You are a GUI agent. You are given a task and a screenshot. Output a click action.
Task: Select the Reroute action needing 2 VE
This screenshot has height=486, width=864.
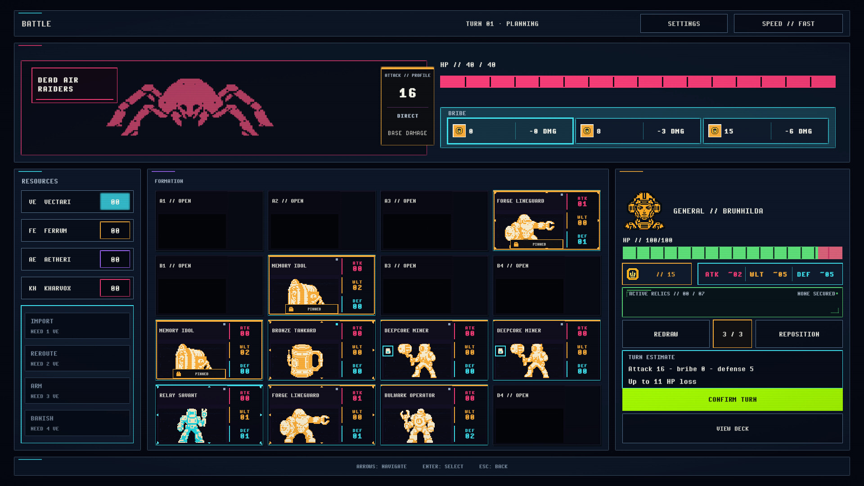tap(77, 358)
